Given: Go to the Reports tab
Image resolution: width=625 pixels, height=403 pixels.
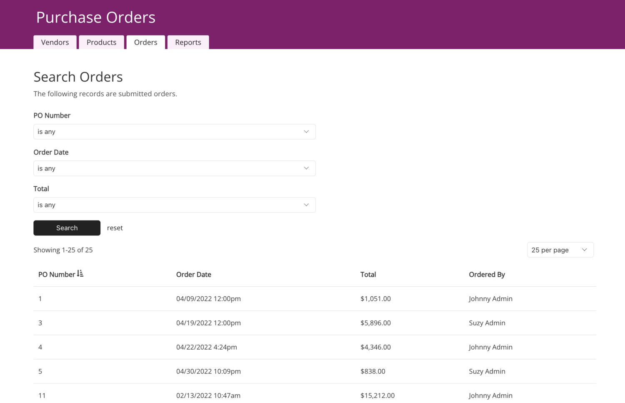Looking at the screenshot, I should pos(188,43).
